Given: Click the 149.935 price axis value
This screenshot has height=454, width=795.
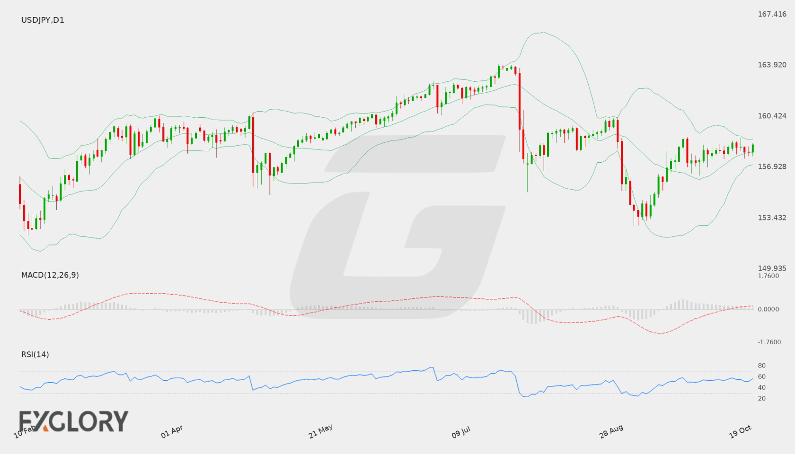Looking at the screenshot, I should [x=772, y=268].
